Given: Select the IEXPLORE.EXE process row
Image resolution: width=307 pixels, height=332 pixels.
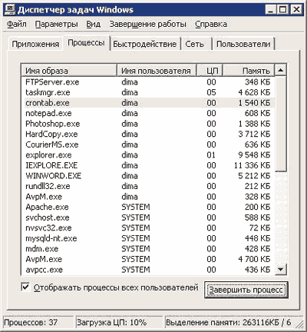Looking at the screenshot, I should (x=148, y=165).
